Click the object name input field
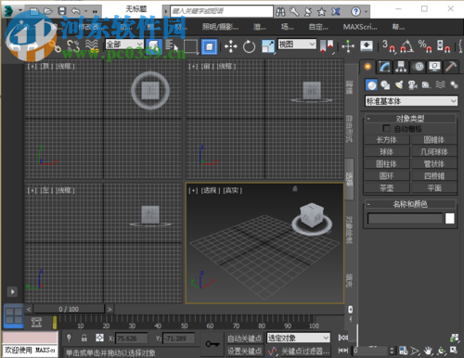Viewport: 464px width, 358px height. pyautogui.click(x=406, y=219)
